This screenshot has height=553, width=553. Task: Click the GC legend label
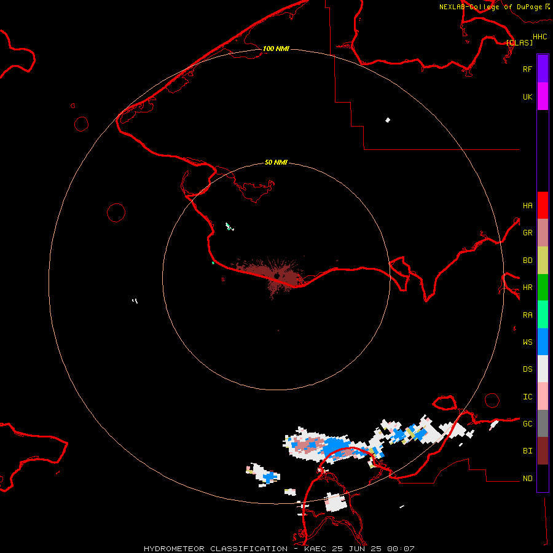pos(527,424)
